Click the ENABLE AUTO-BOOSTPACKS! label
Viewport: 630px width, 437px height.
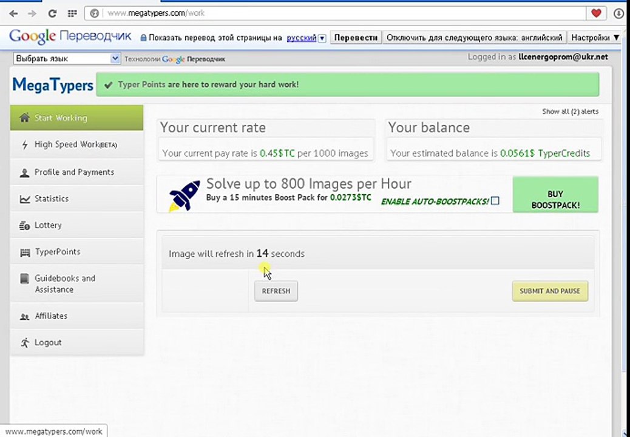[435, 202]
